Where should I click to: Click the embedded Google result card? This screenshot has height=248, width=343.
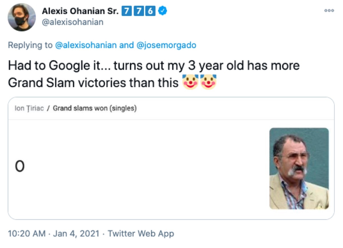coord(171,159)
